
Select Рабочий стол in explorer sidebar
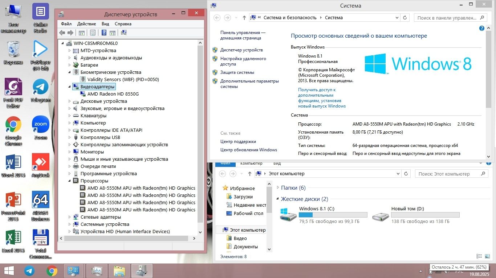pos(248,213)
